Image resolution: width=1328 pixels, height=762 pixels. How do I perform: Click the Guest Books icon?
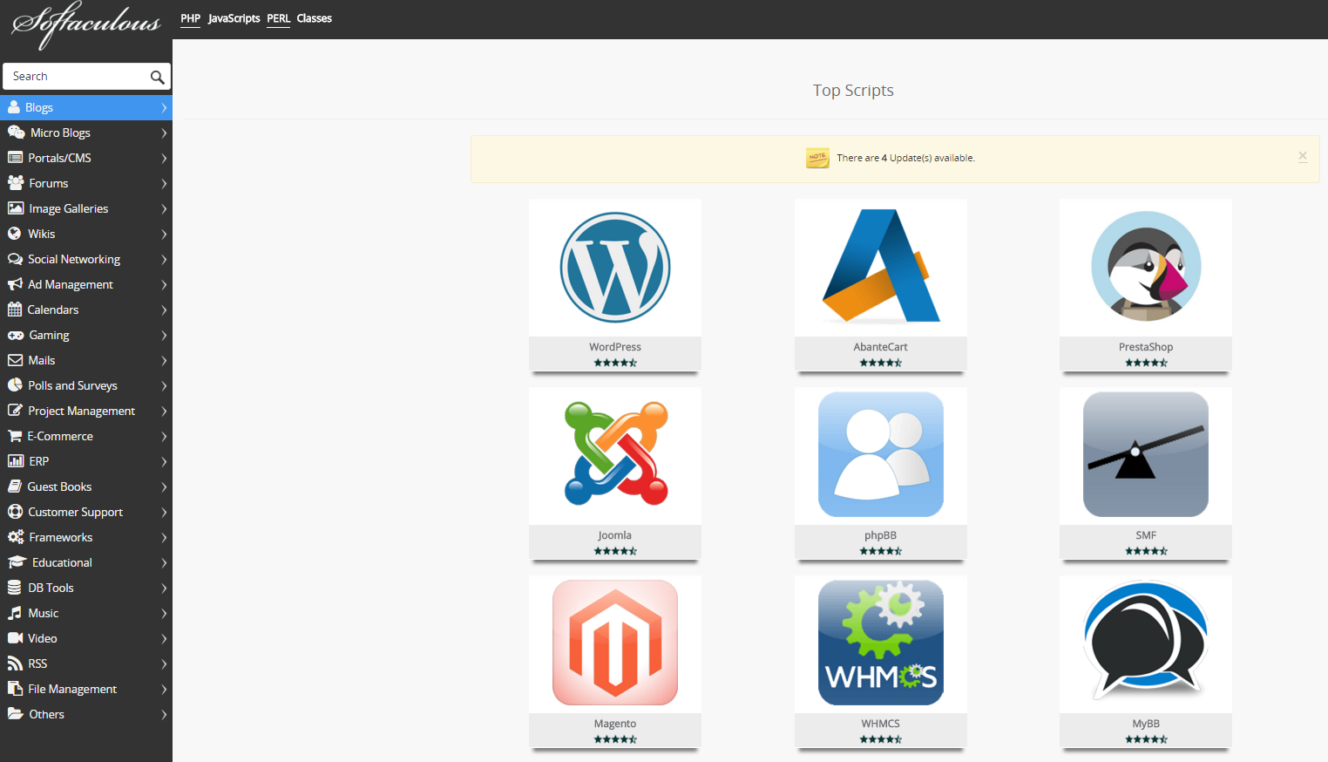point(14,486)
